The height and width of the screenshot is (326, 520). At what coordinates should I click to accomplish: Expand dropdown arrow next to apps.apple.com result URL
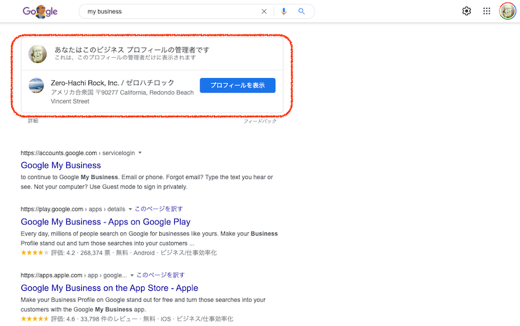pyautogui.click(x=132, y=275)
